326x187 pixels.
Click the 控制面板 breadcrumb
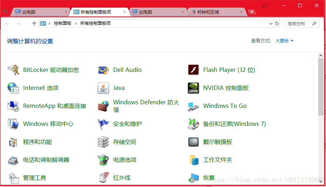pos(63,23)
